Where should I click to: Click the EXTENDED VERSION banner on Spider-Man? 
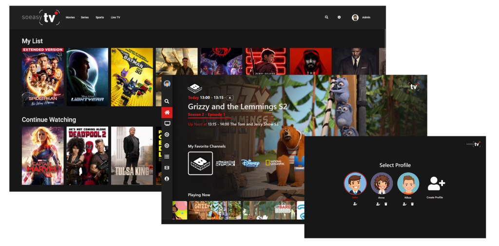click(43, 50)
